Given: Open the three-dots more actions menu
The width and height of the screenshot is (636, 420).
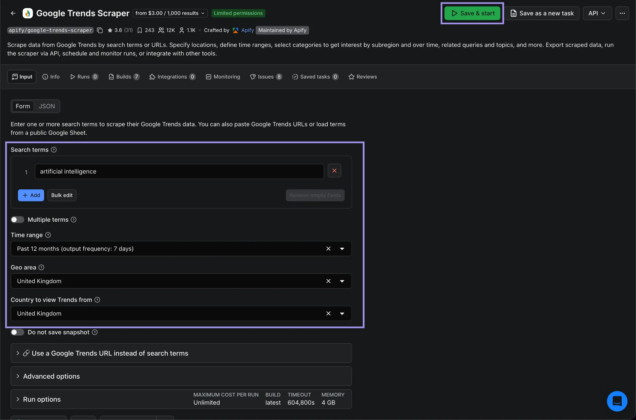Looking at the screenshot, I should point(622,13).
